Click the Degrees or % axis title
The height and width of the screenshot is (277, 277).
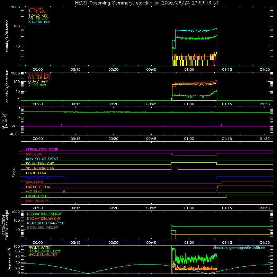pyautogui.click(x=9, y=259)
